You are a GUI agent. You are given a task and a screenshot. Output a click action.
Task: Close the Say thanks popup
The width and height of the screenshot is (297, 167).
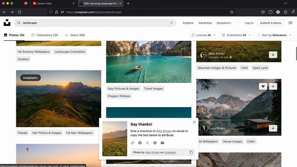pos(194,122)
